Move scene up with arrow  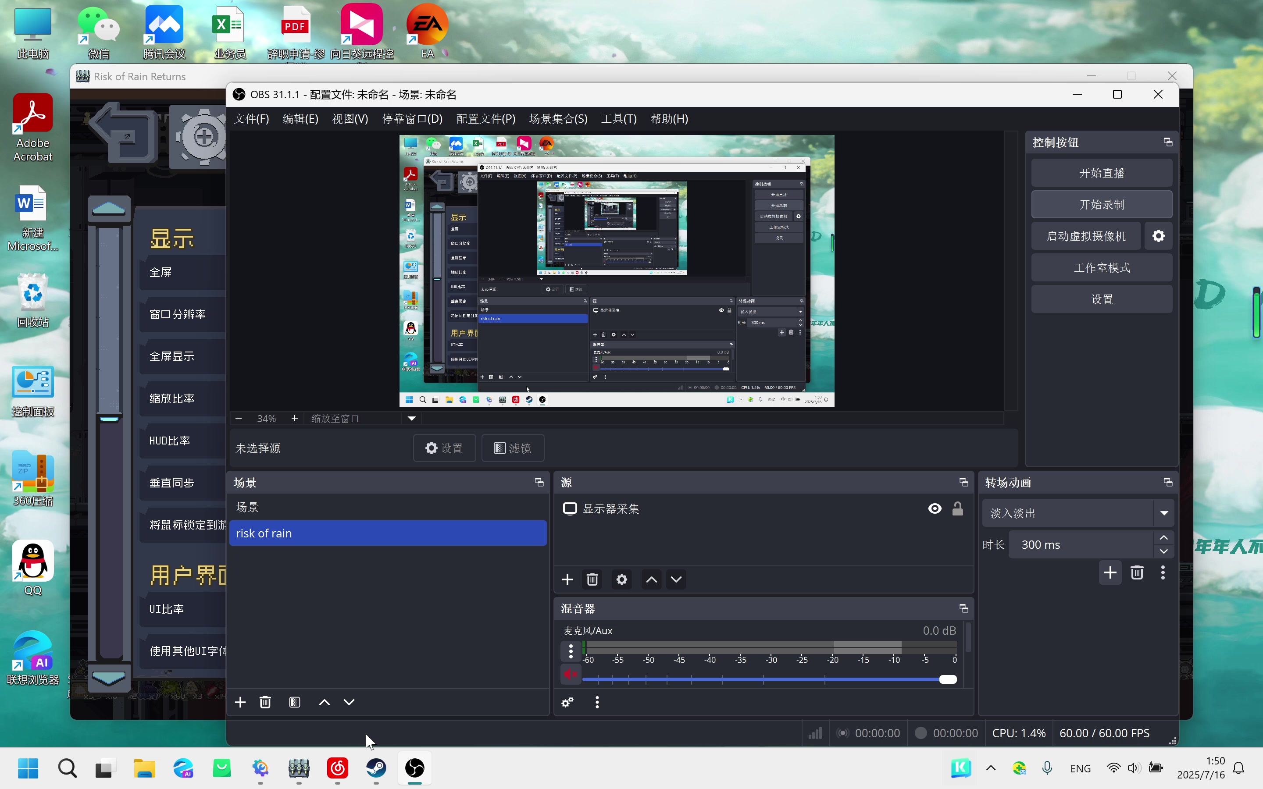click(x=324, y=702)
